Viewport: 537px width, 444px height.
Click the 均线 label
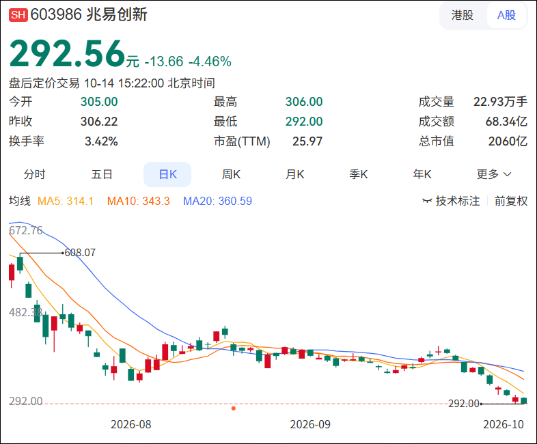point(20,201)
